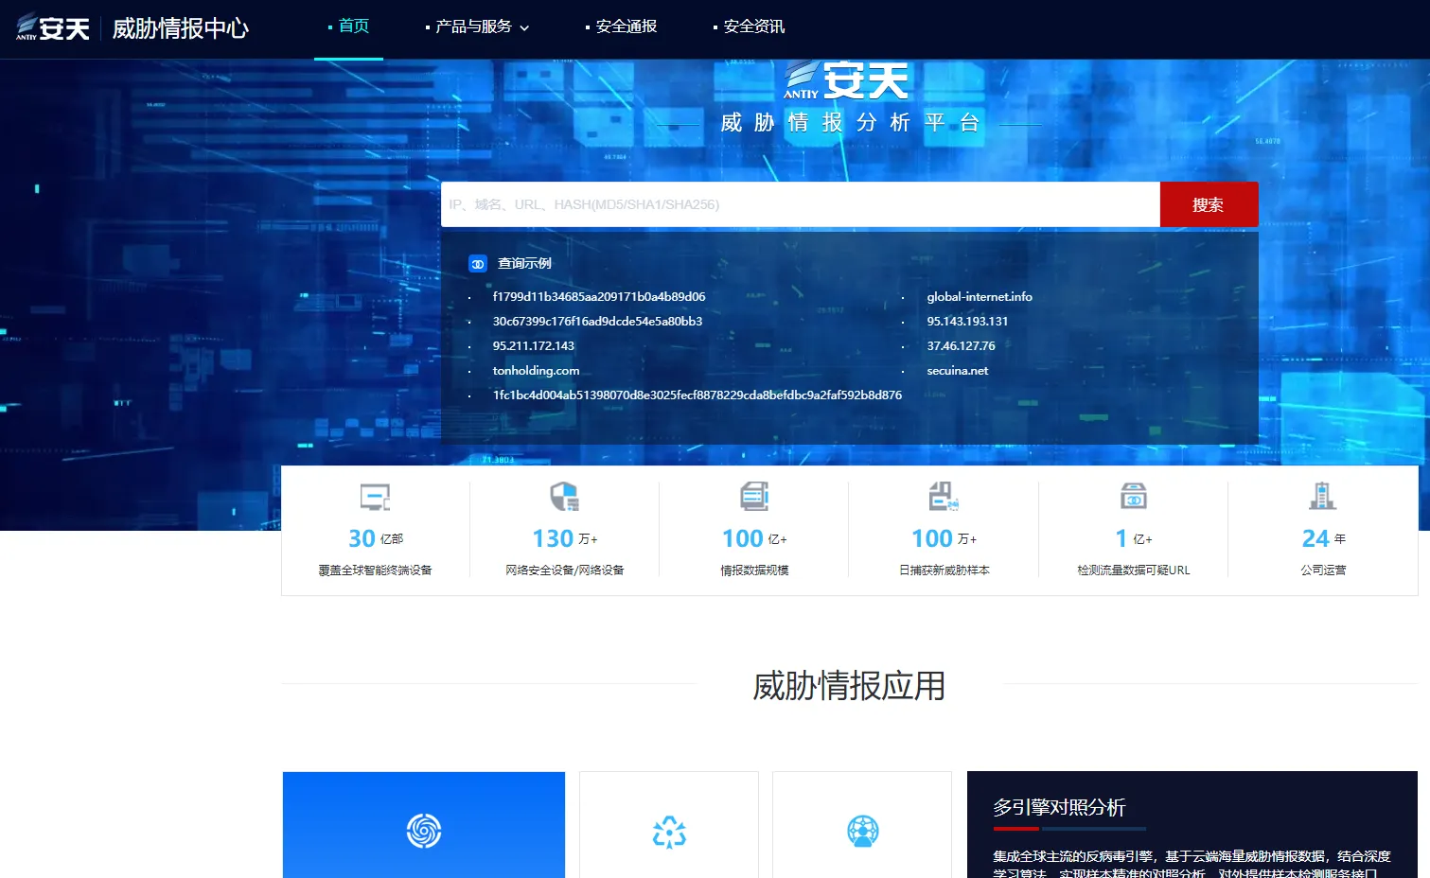Click the Antiy logo in the header
The height and width of the screenshot is (878, 1430).
[53, 27]
